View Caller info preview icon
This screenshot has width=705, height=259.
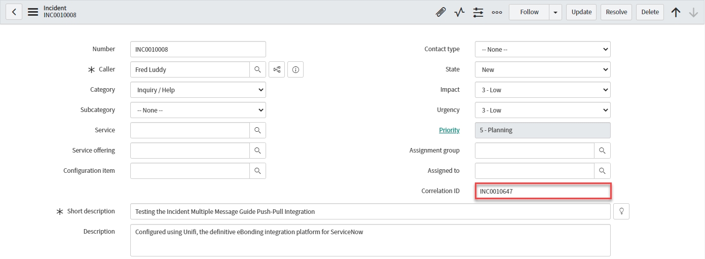tap(295, 69)
